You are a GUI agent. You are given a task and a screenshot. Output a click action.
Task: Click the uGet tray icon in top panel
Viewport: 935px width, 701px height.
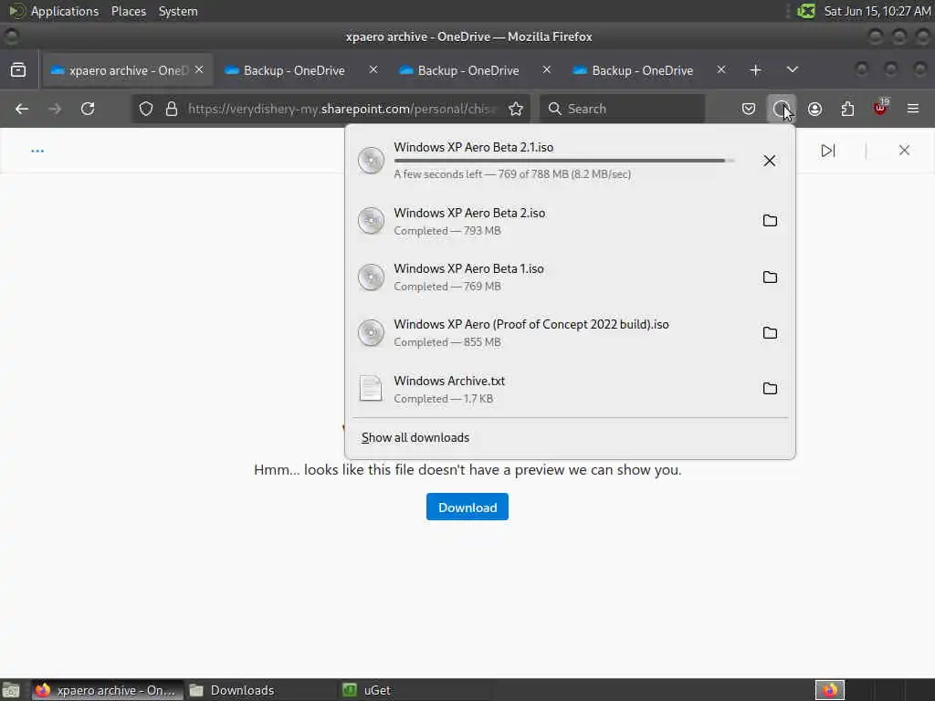coord(806,11)
